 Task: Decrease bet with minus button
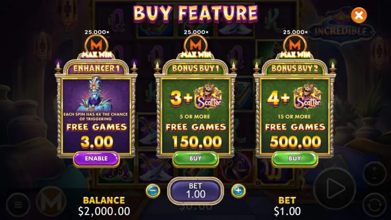(153, 191)
